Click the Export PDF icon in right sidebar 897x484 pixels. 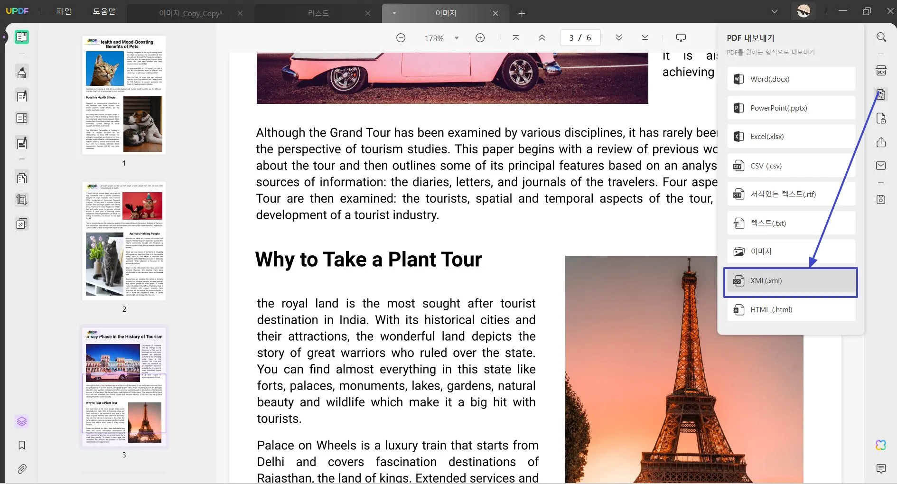tap(881, 94)
